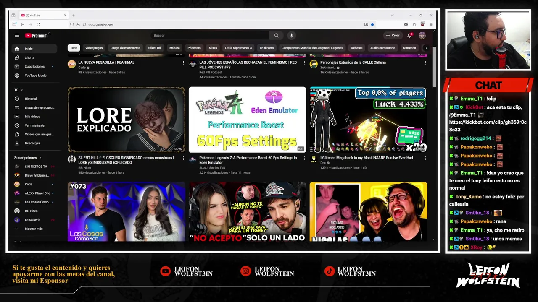Select the Silent Hill filter chip
Screen dimensions: 538x302
coord(155,48)
